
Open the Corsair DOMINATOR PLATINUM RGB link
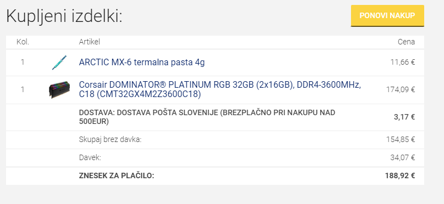220,90
